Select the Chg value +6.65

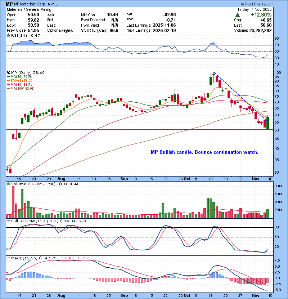click(x=266, y=20)
